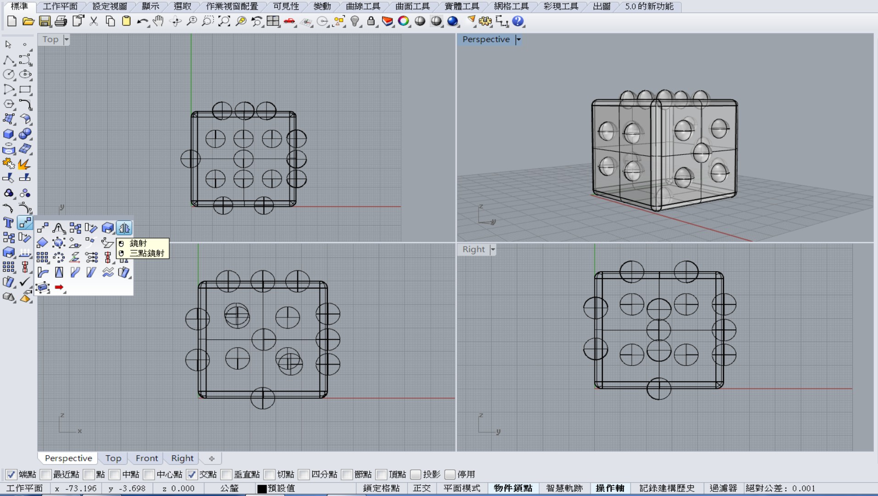Toggle 鎖定格點 in the status bar
Viewport: 878px width, 496px height.
point(381,488)
